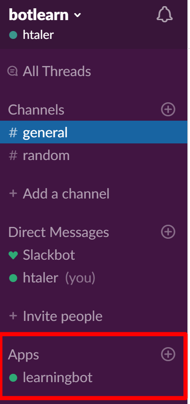Open the botlearn workspace name menu
Viewport: 190px width, 404px height.
(39, 15)
